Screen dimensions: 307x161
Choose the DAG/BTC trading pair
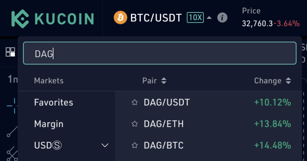(x=164, y=145)
